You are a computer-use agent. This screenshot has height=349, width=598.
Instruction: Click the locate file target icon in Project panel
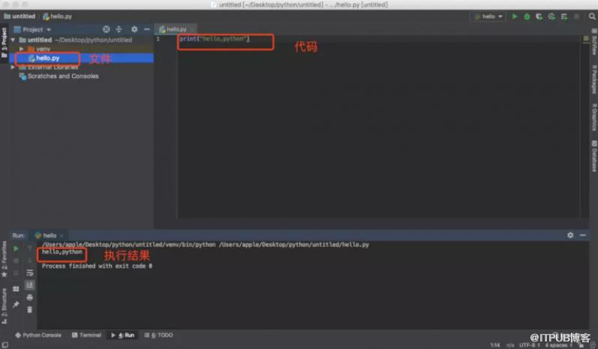107,29
